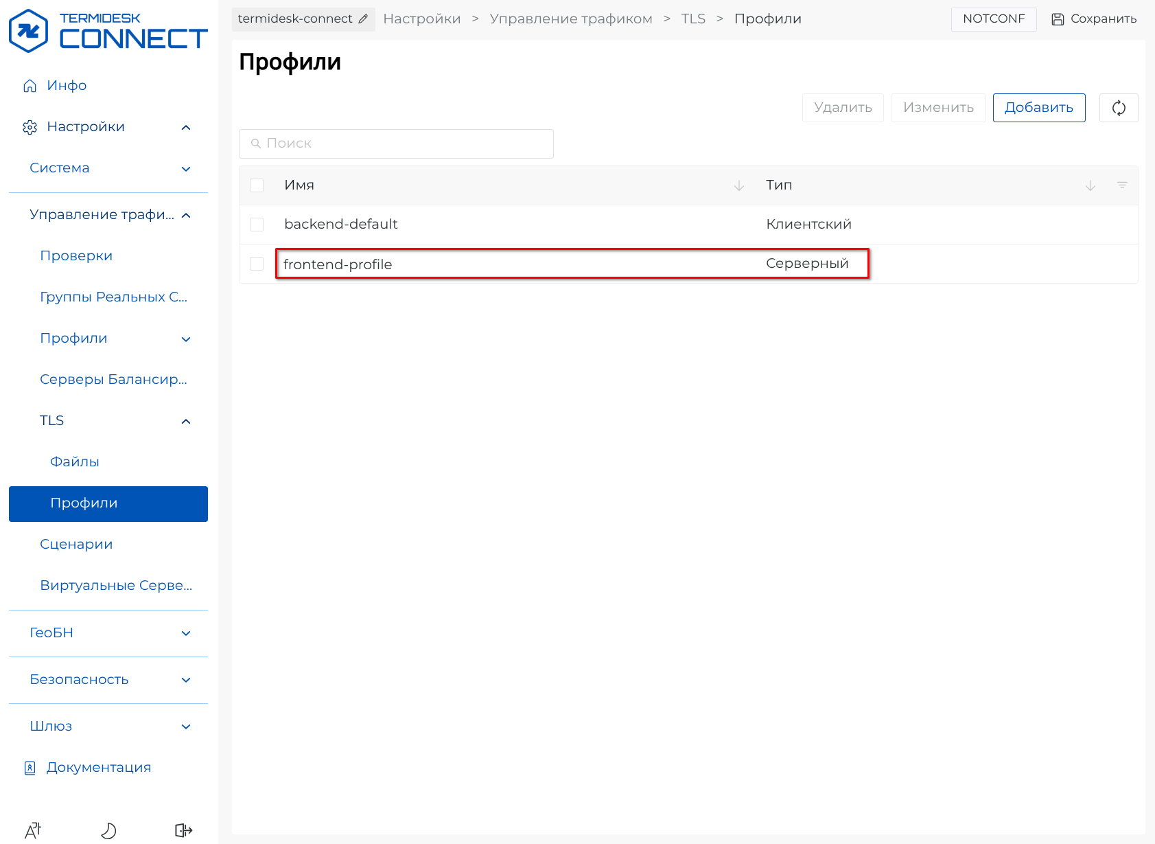Click the font size icon in sidebar footer
The width and height of the screenshot is (1155, 844).
tap(33, 830)
